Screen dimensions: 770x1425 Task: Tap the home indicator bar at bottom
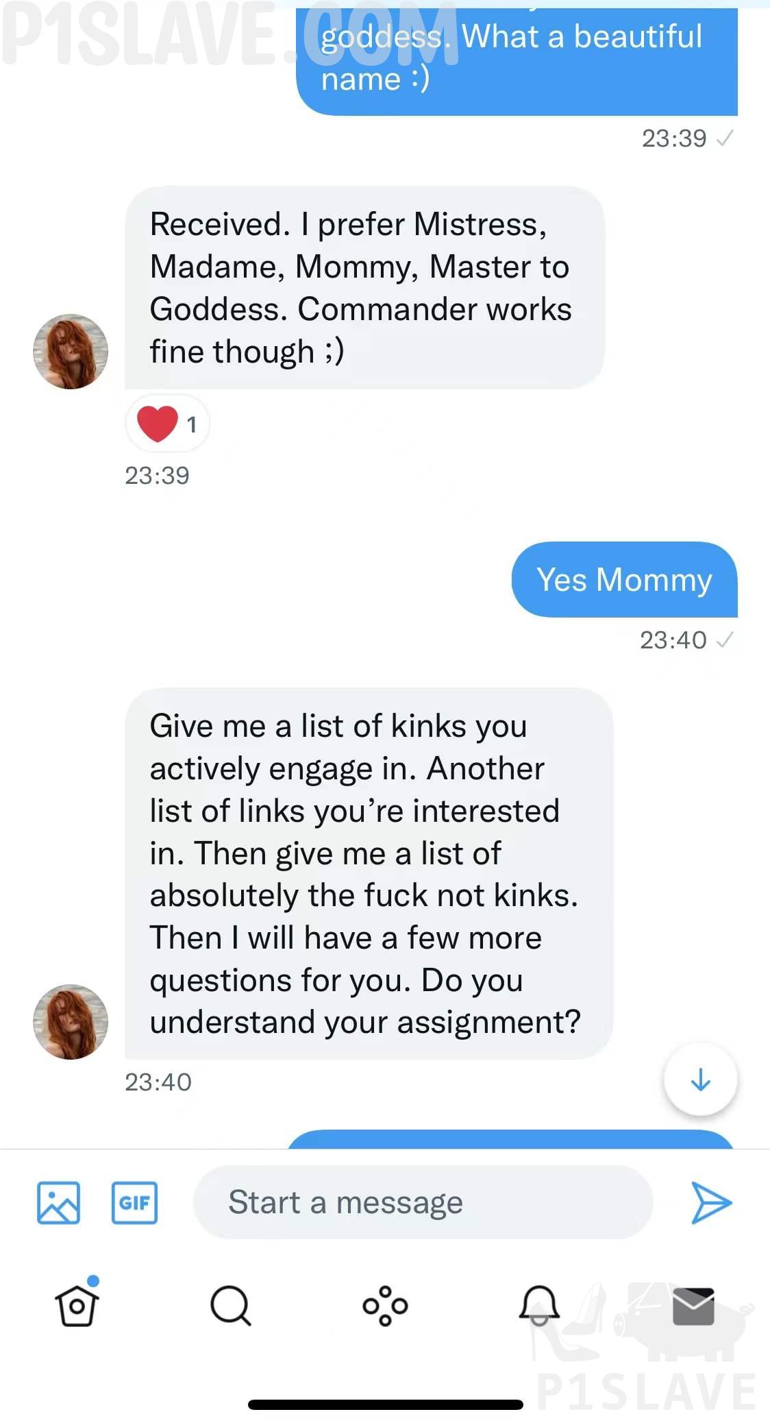click(x=385, y=1404)
